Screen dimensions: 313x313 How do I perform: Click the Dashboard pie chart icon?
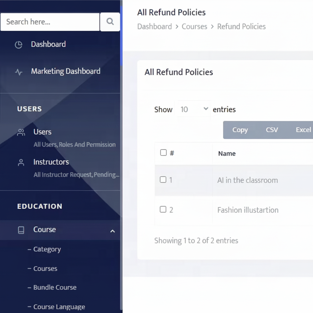click(19, 45)
